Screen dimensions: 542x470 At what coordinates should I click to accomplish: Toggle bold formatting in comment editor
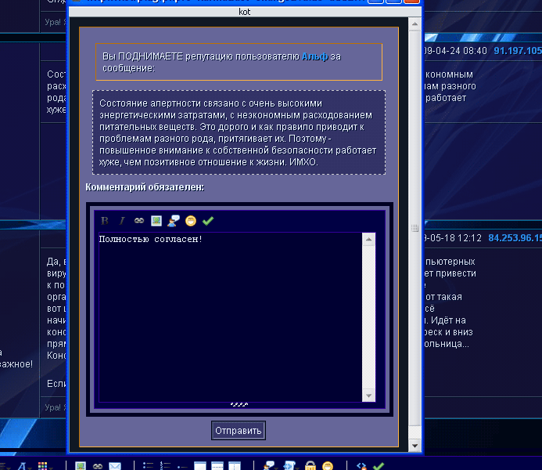coord(105,221)
